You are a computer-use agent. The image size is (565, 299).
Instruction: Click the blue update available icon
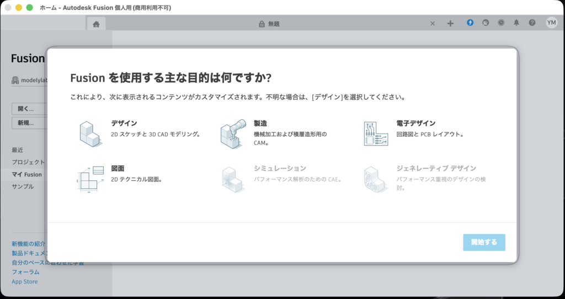pos(470,23)
